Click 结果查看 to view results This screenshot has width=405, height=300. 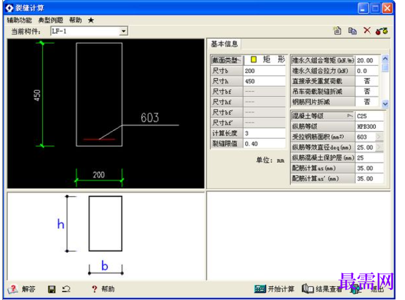point(322,289)
